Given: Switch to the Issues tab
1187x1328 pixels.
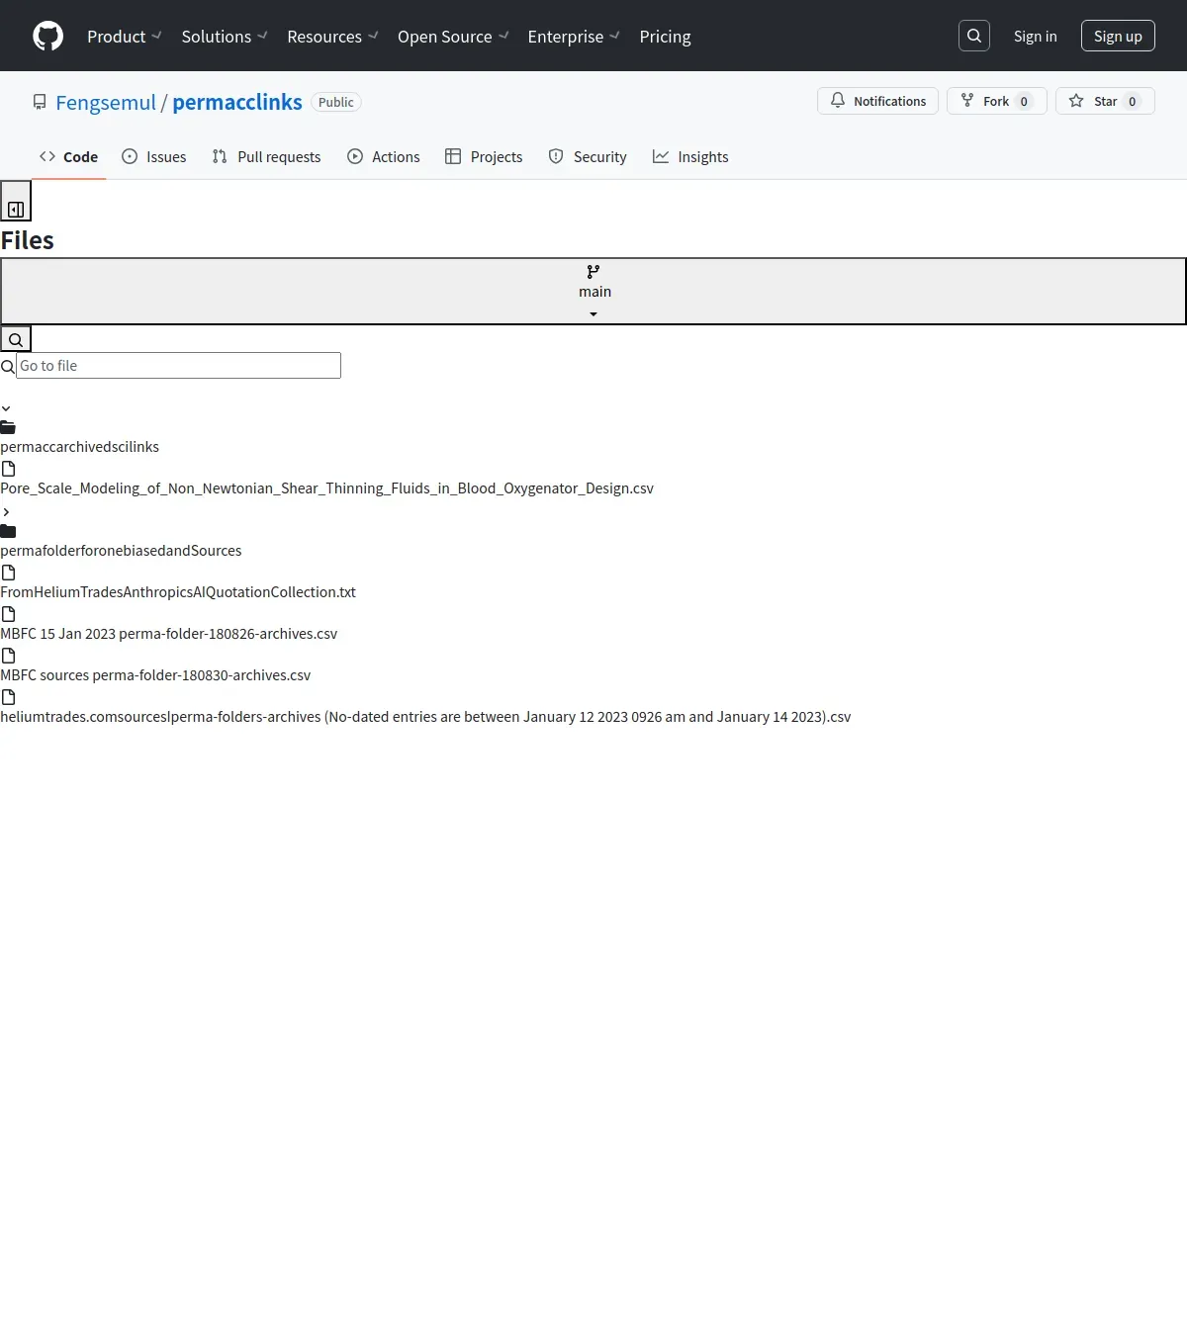Looking at the screenshot, I should 153,156.
